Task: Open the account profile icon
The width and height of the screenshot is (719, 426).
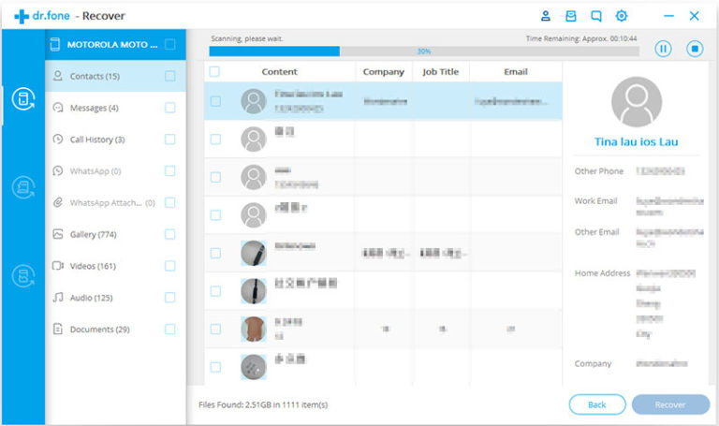Action: [x=546, y=16]
